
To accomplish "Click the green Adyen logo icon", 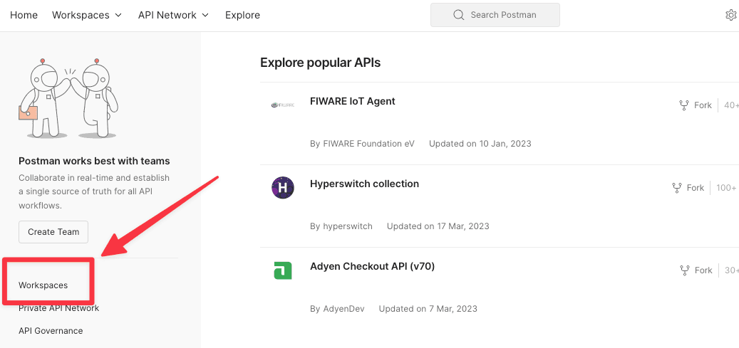I will [283, 270].
